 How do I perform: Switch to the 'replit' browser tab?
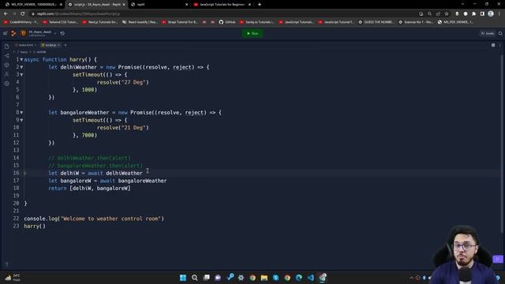click(x=159, y=5)
